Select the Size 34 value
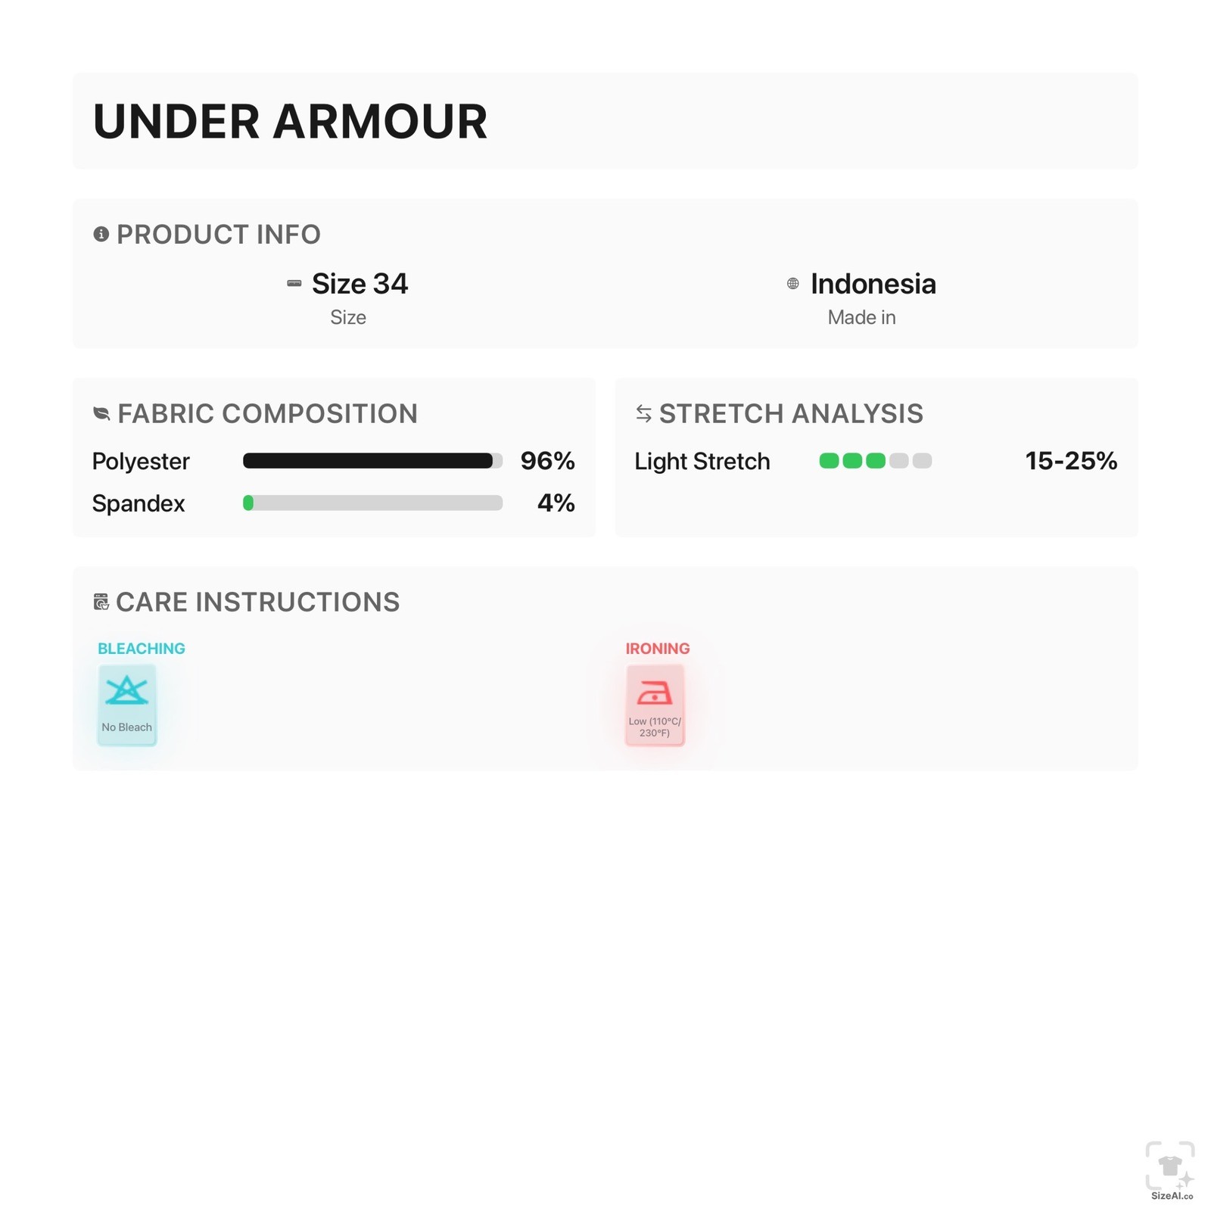This screenshot has height=1211, width=1211. click(x=360, y=284)
